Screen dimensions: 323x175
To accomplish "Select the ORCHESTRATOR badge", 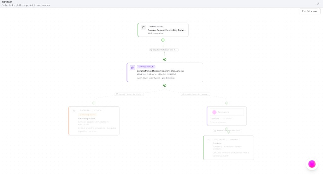I will (146, 67).
